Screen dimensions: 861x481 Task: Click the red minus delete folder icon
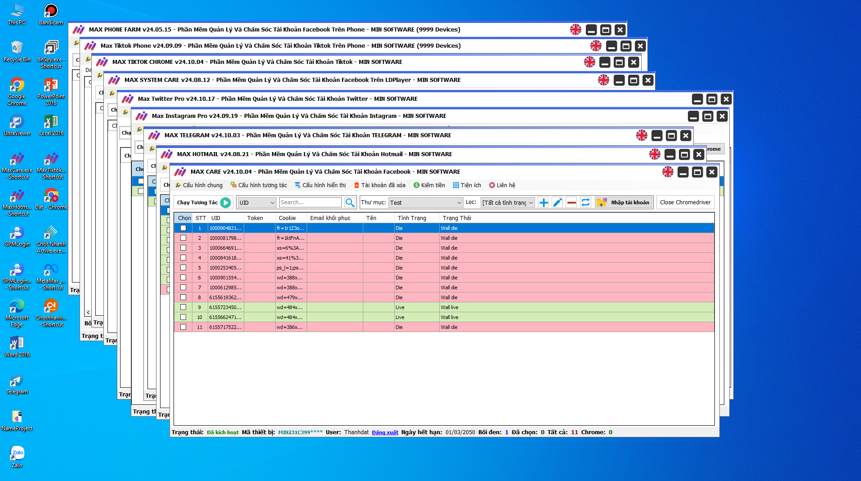[571, 202]
